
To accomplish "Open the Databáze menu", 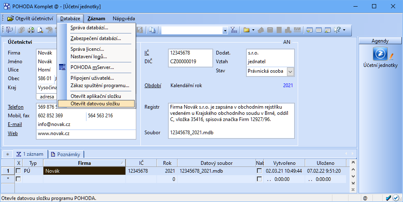I will click(70, 19).
